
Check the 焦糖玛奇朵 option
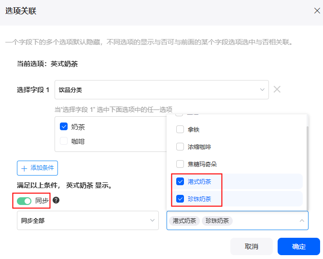pos(180,164)
